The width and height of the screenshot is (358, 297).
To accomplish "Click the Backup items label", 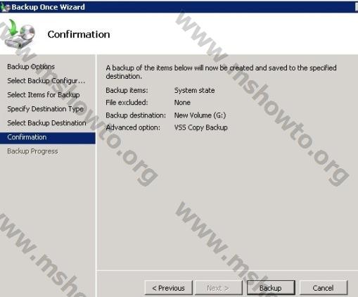I will tap(127, 90).
